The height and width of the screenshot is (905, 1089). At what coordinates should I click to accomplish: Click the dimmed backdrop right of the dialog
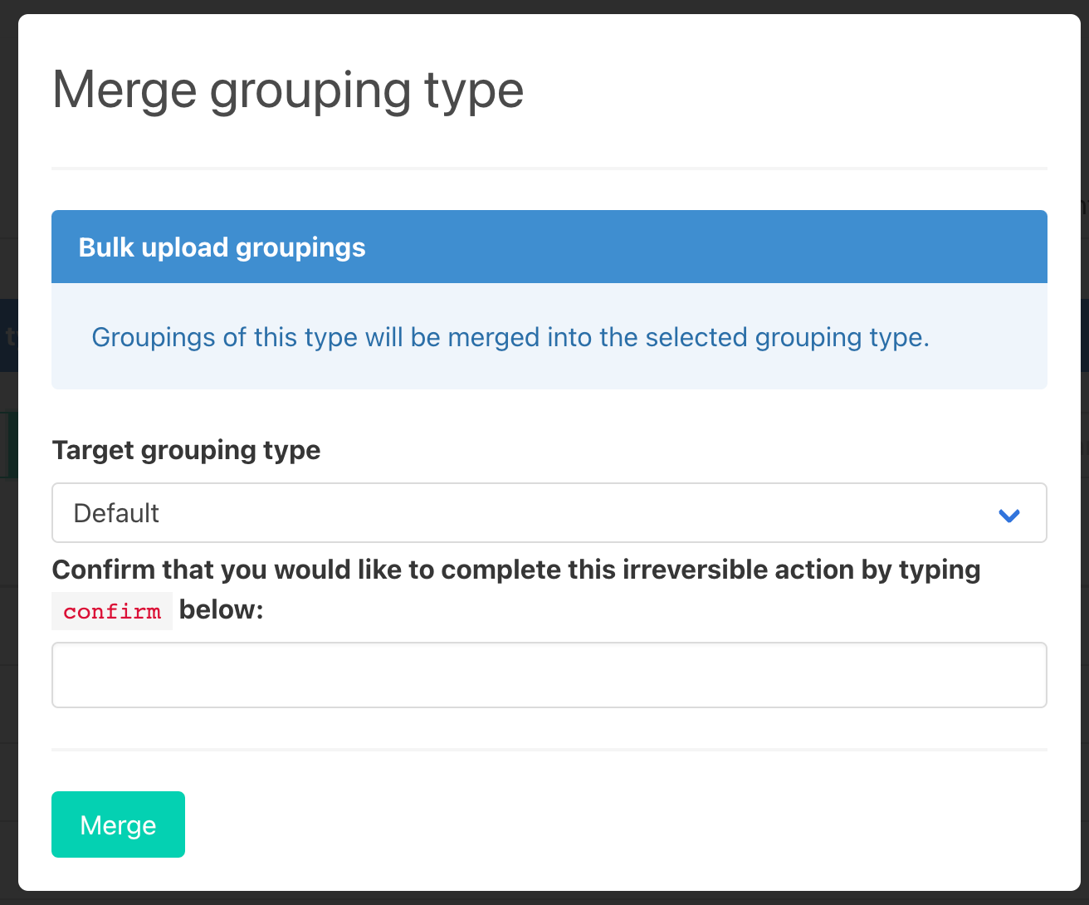pos(1085,498)
